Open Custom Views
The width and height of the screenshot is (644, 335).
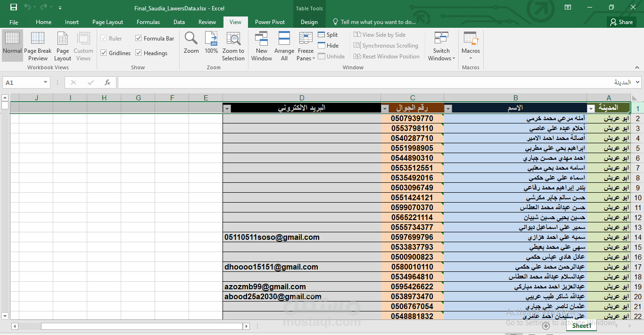83,46
